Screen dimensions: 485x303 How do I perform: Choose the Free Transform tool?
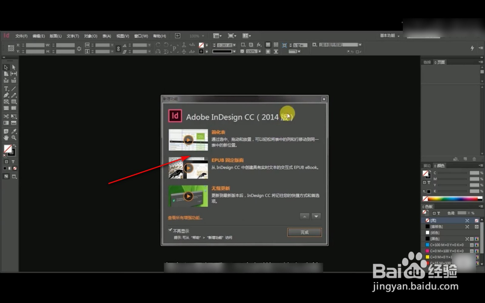[14, 116]
